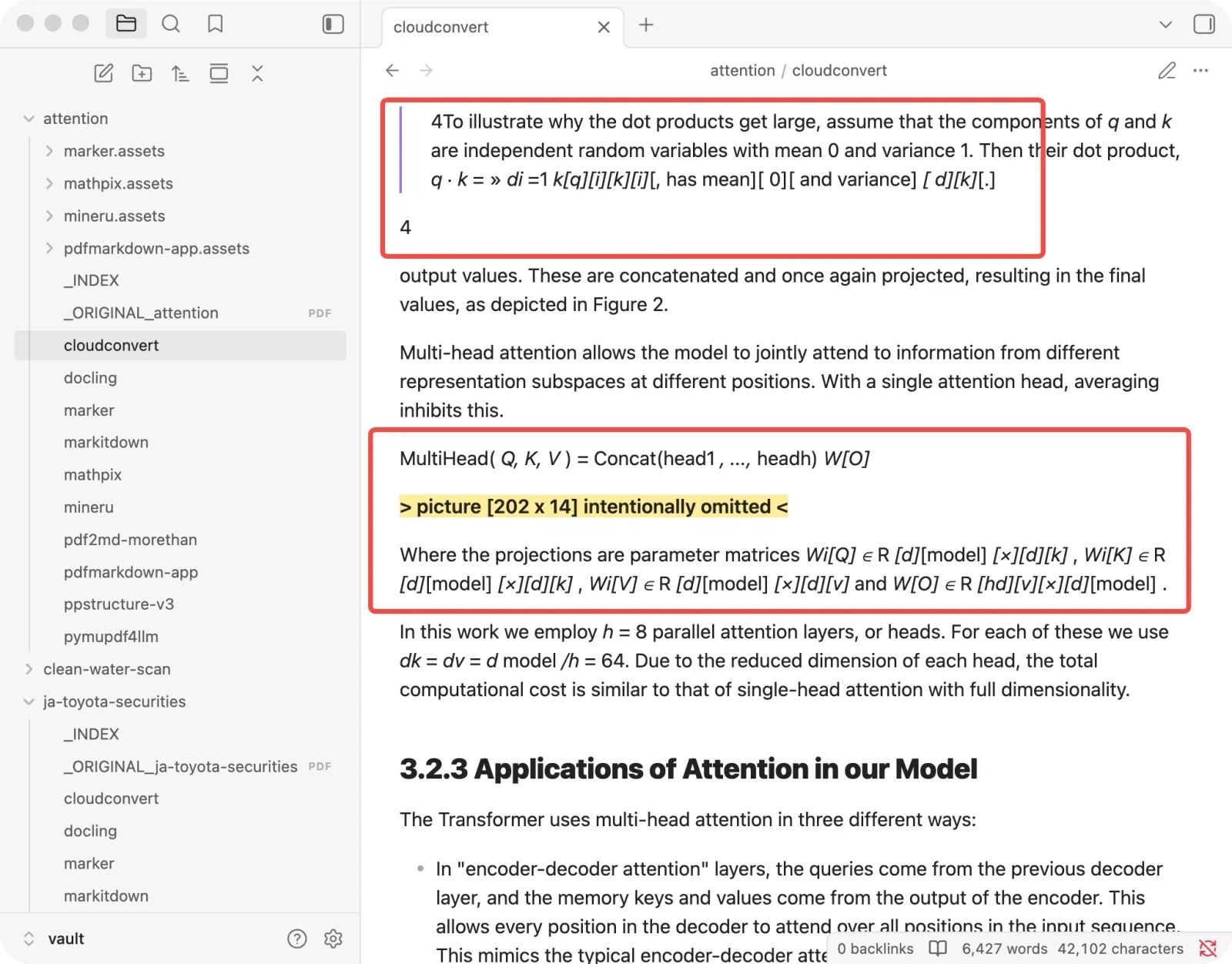The width and height of the screenshot is (1232, 964).
Task: Toggle the left sidebar
Action: 333,24
